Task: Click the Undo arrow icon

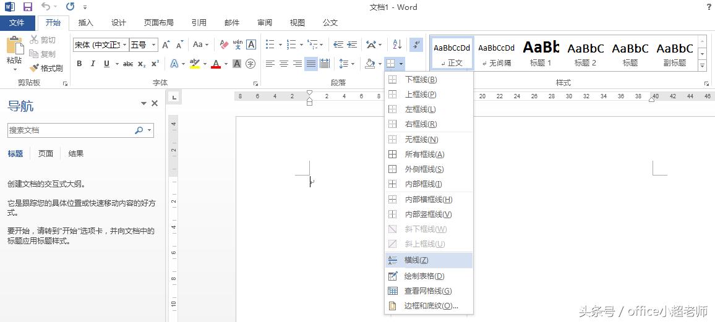Action: click(x=46, y=7)
